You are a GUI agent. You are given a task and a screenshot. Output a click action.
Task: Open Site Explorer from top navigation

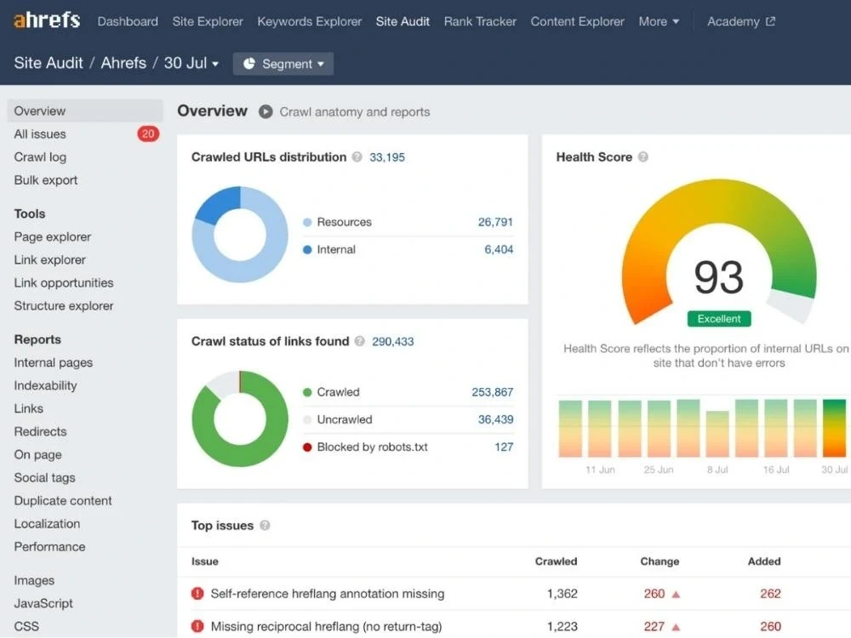(x=208, y=21)
